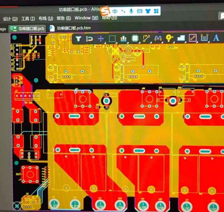Start interactive routing from the Active Bar
Viewport: 224px width, 212px height.
[146, 38]
